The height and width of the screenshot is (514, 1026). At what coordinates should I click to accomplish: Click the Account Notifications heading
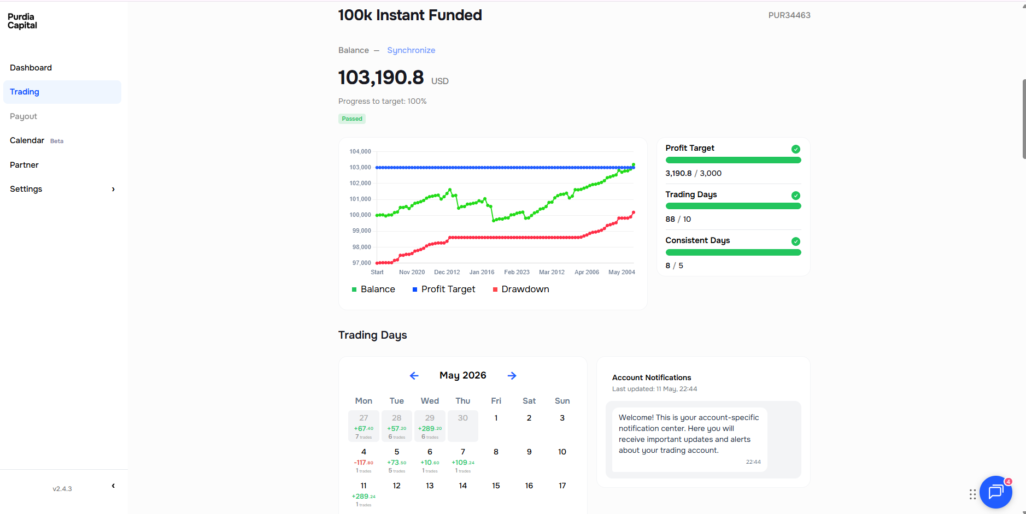pos(651,378)
